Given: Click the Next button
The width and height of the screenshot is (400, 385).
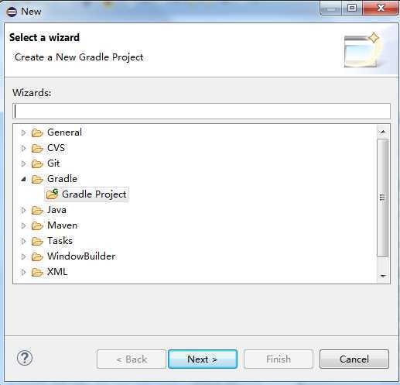Looking at the screenshot, I should [x=203, y=359].
